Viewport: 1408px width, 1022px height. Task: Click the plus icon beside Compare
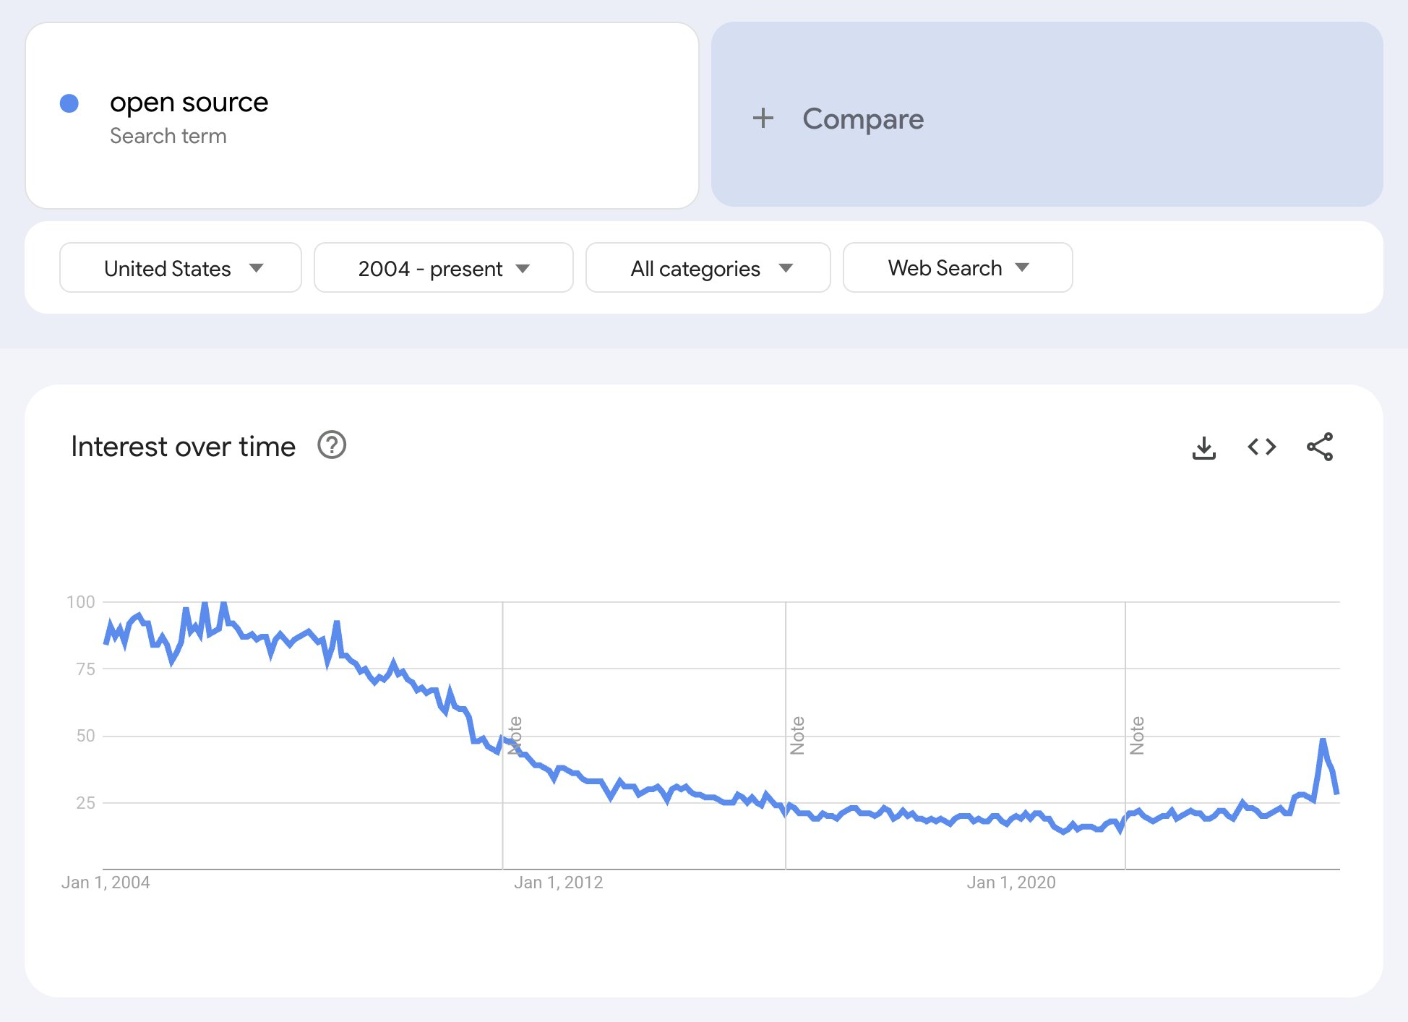coord(763,119)
